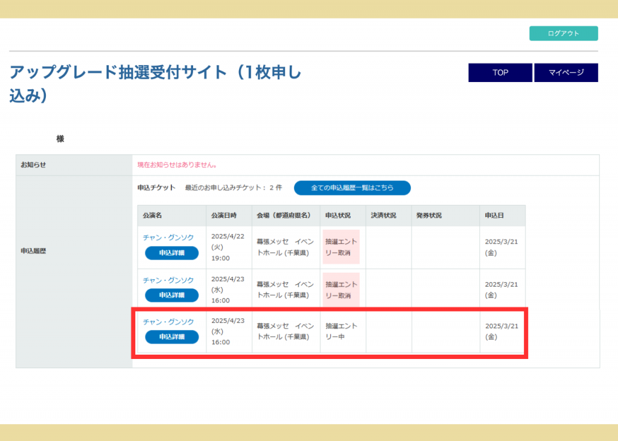This screenshot has width=618, height=441.
Task: Follow チャン・グンソク link in 抽選エントリー中 row
Action: tap(168, 322)
